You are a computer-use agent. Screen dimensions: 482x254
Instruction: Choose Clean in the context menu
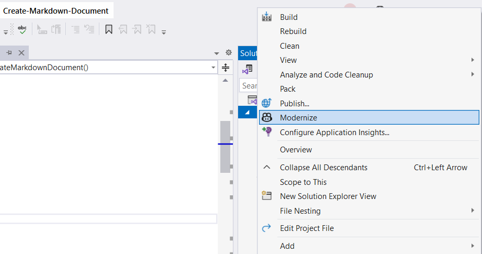(x=369, y=46)
